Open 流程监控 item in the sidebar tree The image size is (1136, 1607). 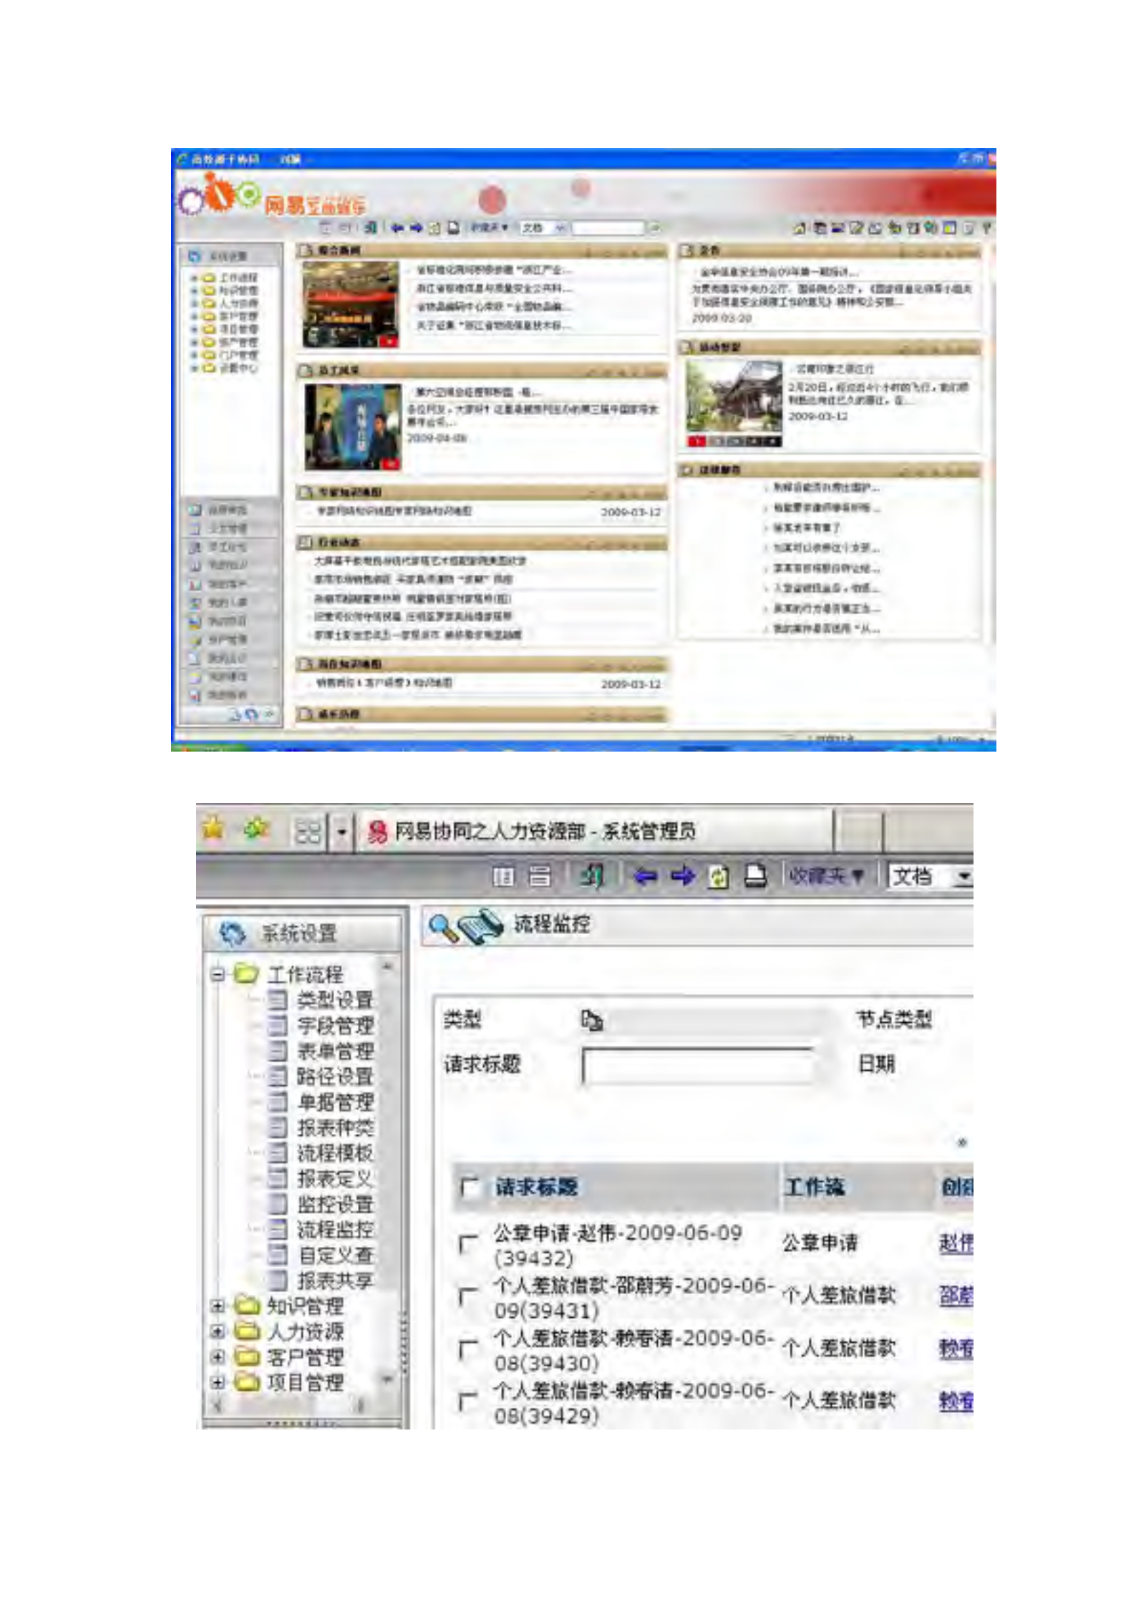[x=335, y=1230]
